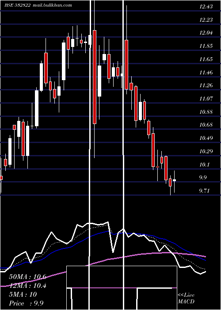
Task: Click the last white candle near 9.9
Action: 175,180
